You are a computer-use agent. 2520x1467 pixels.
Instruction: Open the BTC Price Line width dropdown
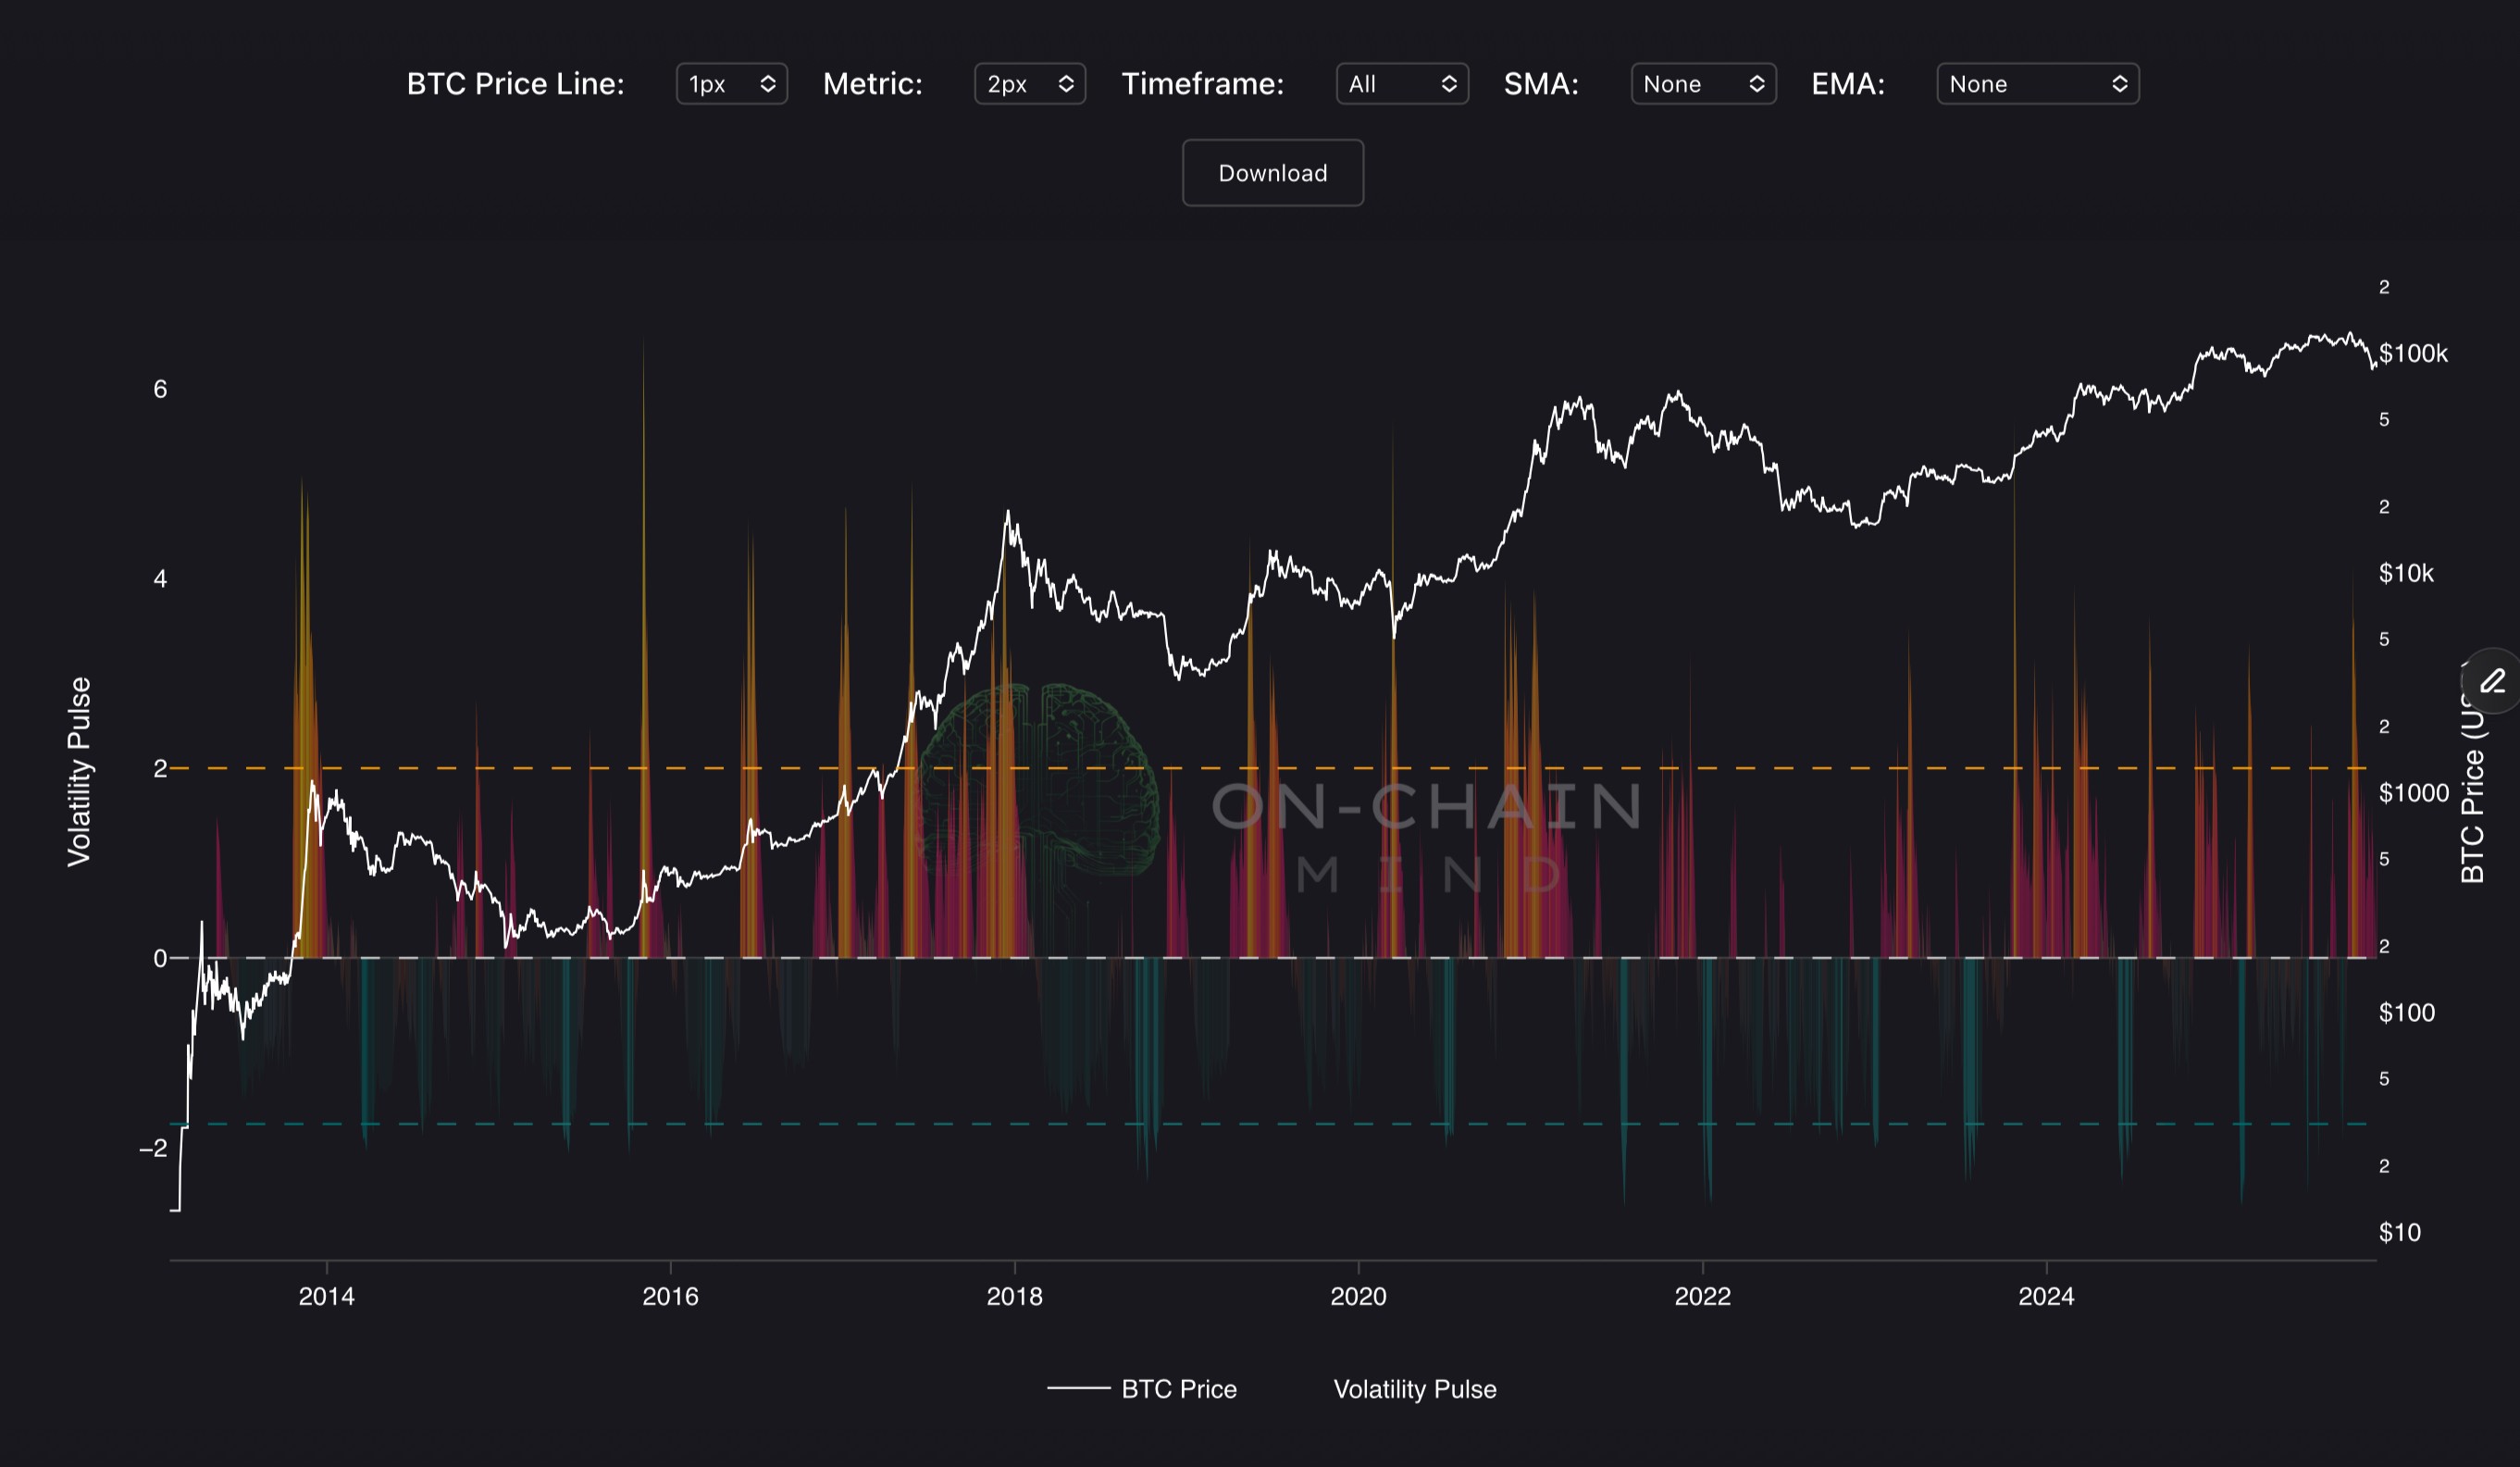(x=731, y=84)
